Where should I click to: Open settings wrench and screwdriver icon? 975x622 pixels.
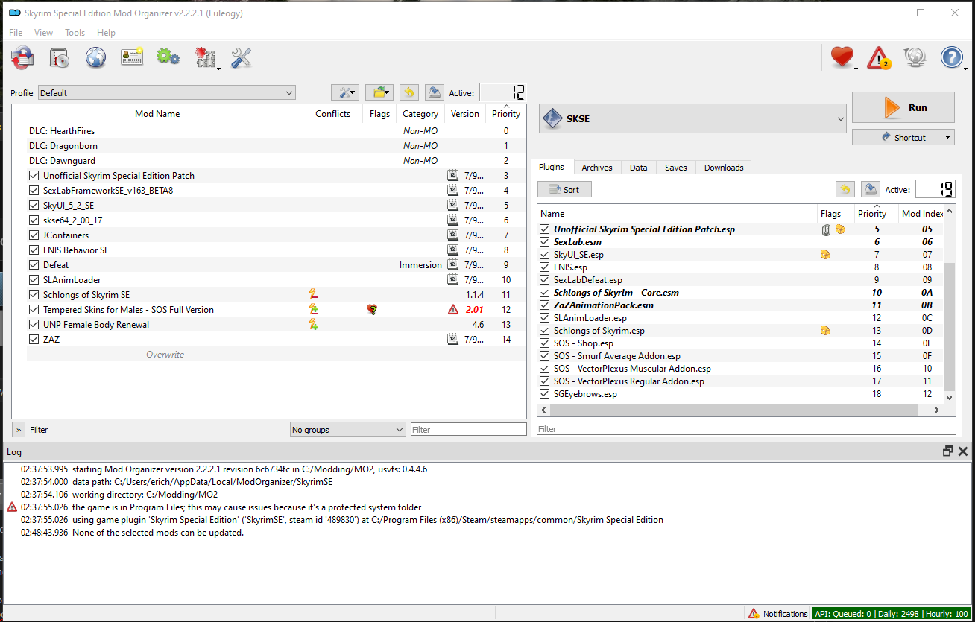[x=241, y=57]
